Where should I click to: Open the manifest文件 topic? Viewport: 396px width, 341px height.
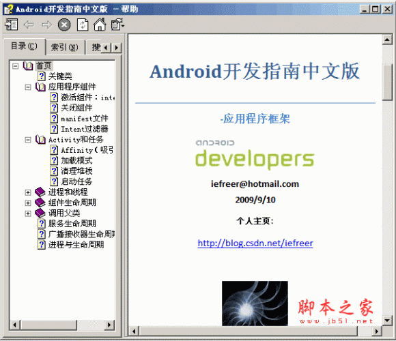coord(85,118)
